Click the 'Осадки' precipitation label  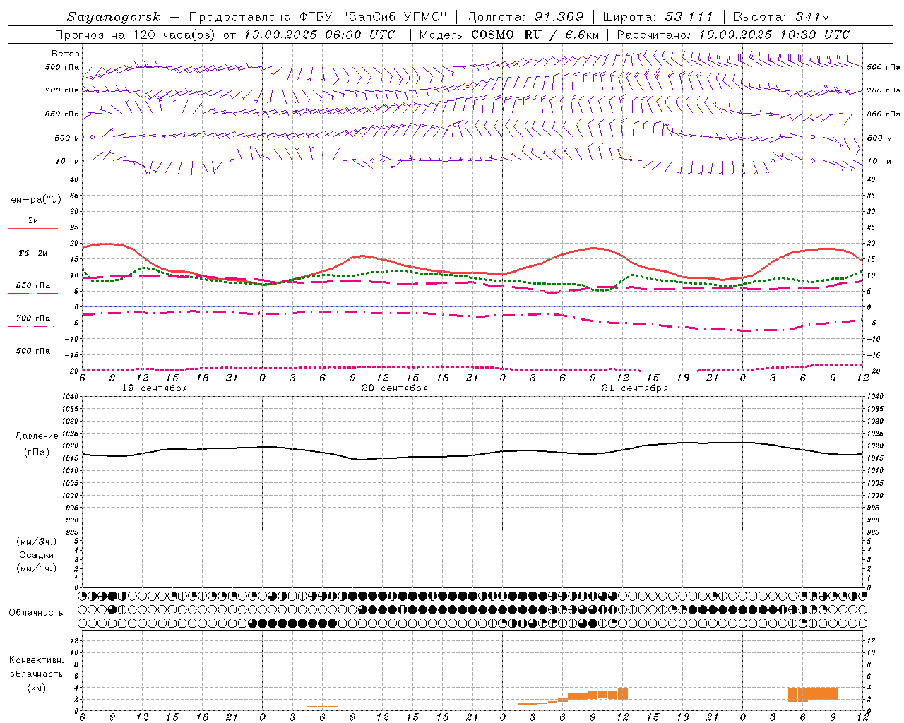tap(36, 555)
